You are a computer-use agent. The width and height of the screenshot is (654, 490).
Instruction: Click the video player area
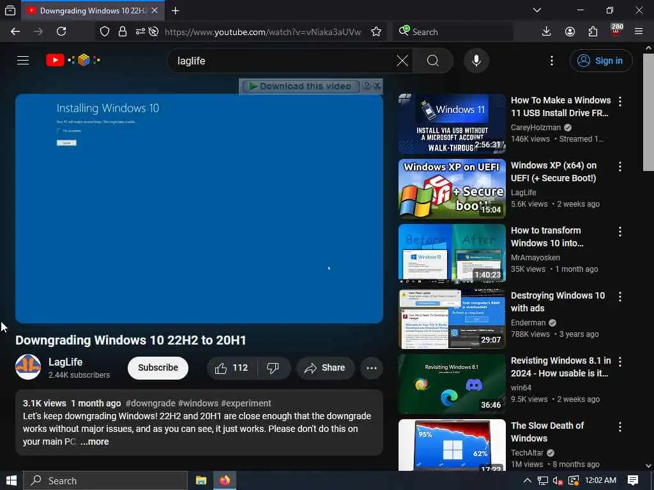click(199, 209)
